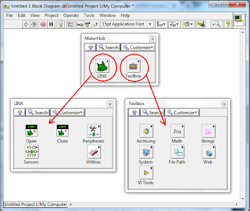250x211 pixels.
Task: Open the Utilities subpalette
Action: point(94,152)
